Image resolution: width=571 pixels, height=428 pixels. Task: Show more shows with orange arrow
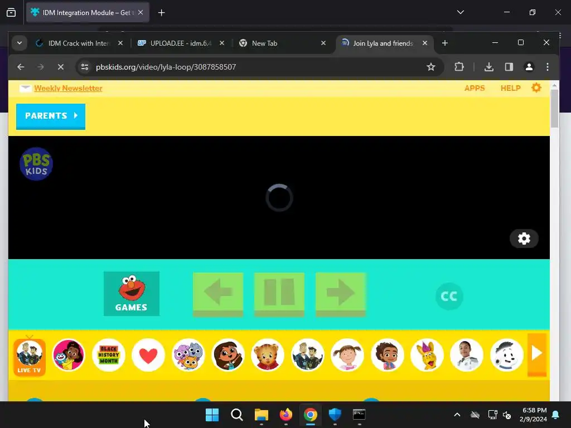[x=537, y=354]
